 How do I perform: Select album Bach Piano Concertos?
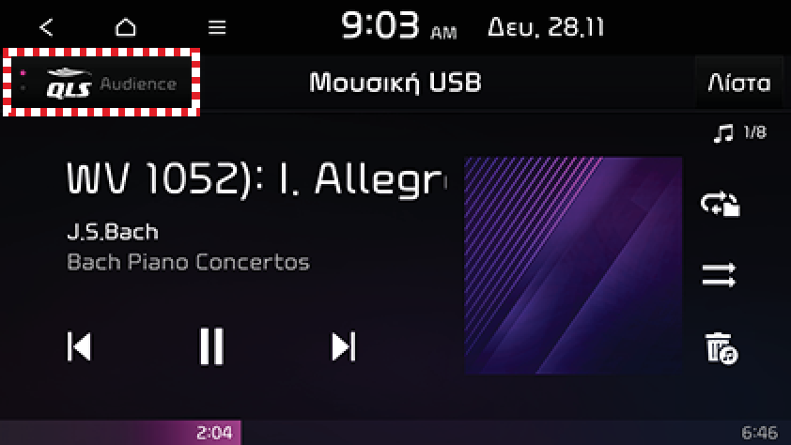[x=188, y=262]
